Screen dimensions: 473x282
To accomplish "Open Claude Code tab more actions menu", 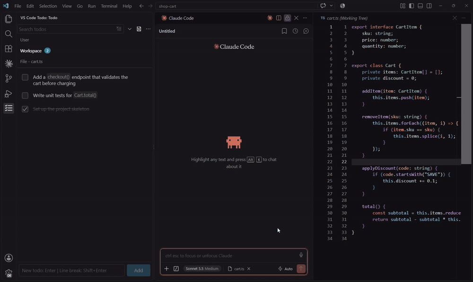I will tap(305, 18).
